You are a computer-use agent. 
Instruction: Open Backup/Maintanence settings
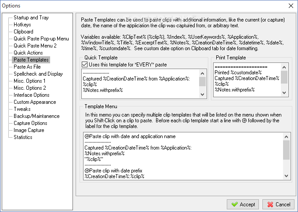[36, 116]
